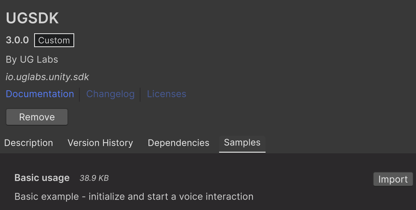Switch to the Description tab
This screenshot has width=416, height=210.
29,143
